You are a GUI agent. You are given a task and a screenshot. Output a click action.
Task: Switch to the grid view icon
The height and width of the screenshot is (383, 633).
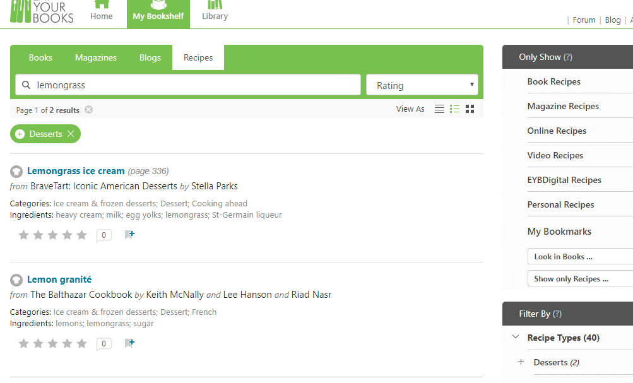pos(470,109)
